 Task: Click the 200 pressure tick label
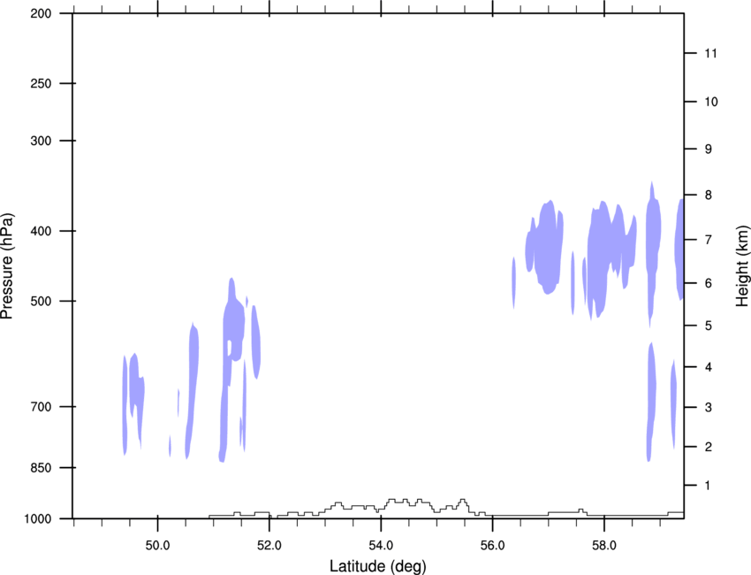pos(41,13)
